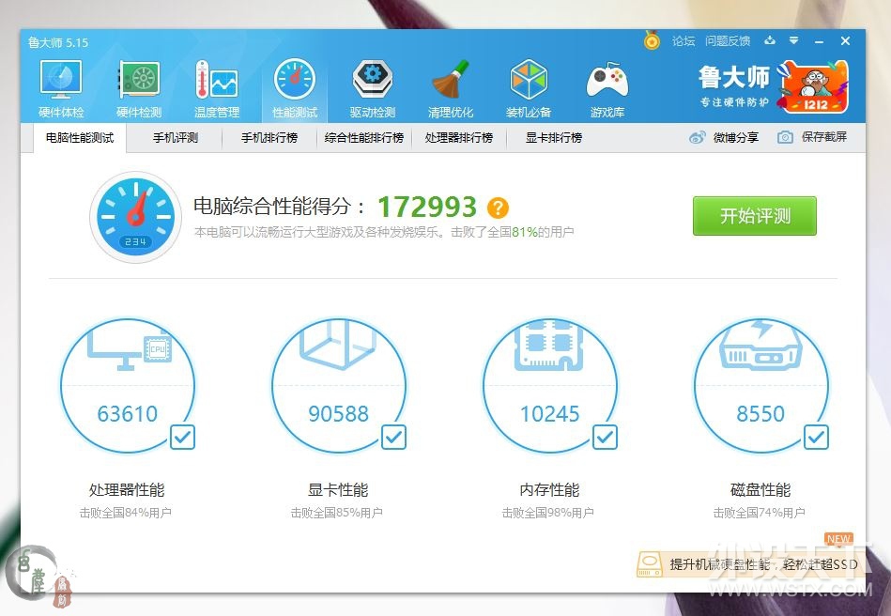Click 击败全国84%用户 text
The image size is (891, 616).
coord(126,513)
